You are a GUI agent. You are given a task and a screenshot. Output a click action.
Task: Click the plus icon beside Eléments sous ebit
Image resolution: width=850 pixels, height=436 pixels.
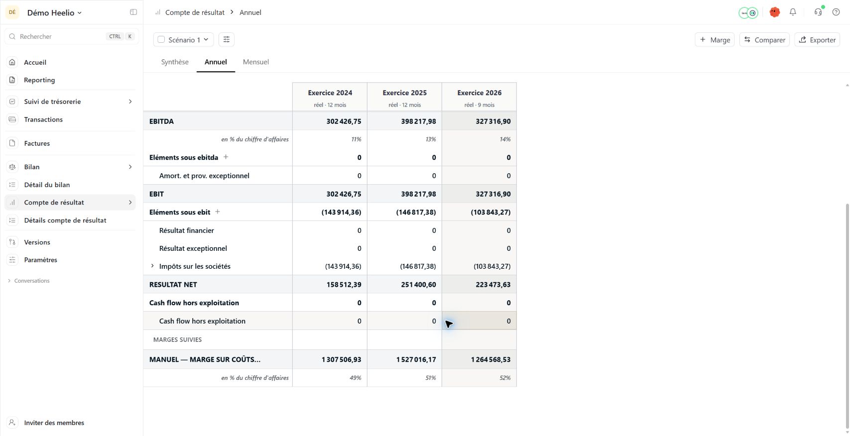pyautogui.click(x=218, y=212)
